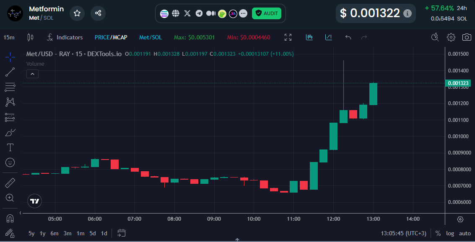475x242 pixels.
Task: Select the crosshair cursor tool
Action: [10, 57]
